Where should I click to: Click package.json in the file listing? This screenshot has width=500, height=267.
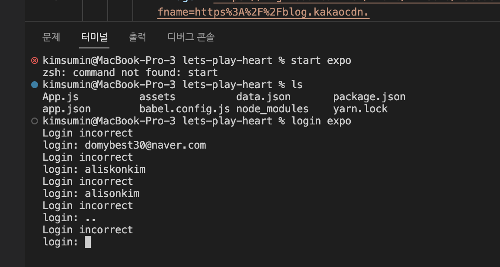pyautogui.click(x=369, y=96)
